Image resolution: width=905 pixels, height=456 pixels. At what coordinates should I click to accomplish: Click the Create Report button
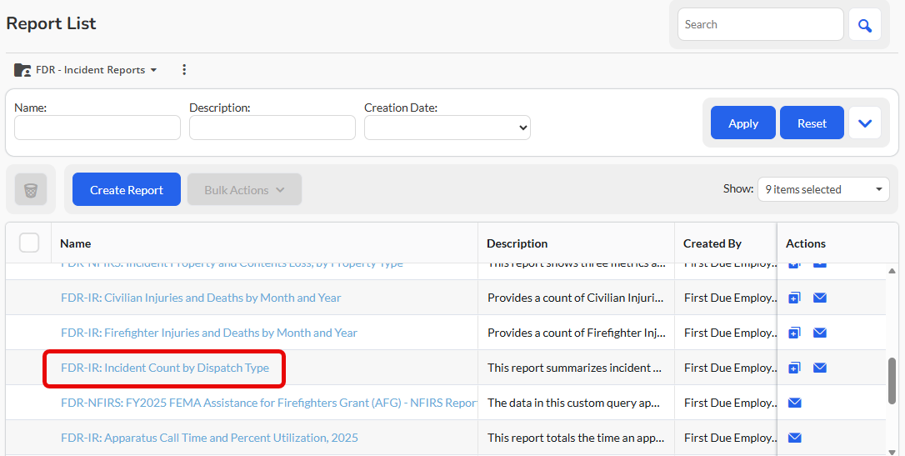[127, 190]
